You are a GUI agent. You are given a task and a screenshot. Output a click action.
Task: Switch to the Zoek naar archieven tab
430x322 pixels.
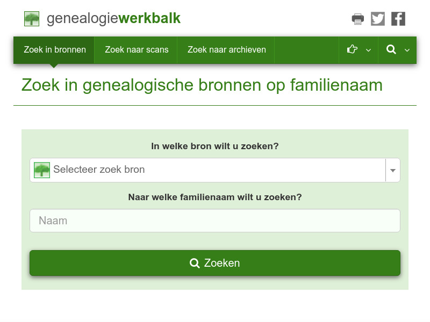pos(226,49)
